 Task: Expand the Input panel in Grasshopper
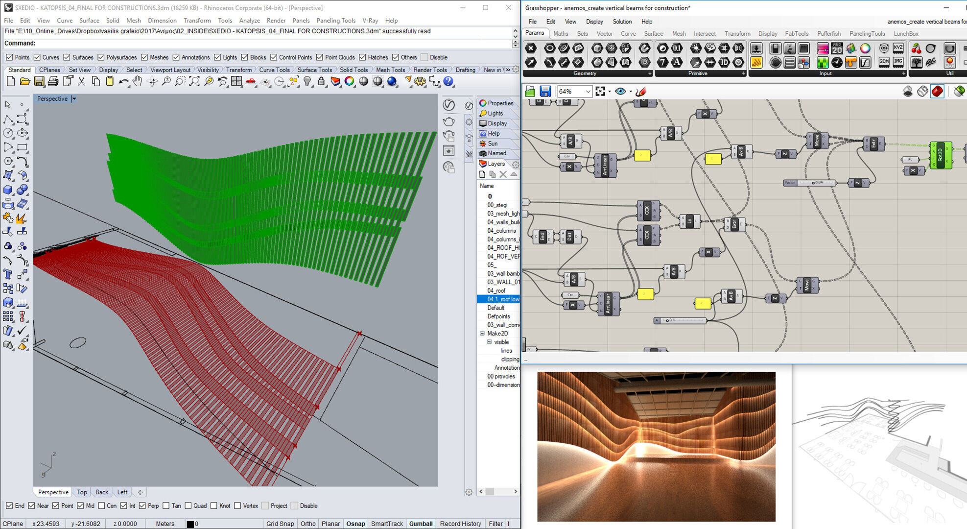903,73
